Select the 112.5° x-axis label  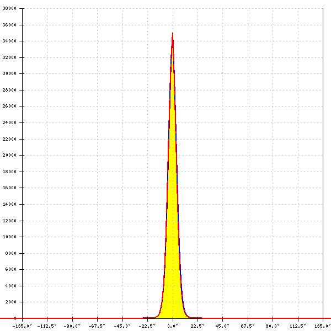[298, 326]
